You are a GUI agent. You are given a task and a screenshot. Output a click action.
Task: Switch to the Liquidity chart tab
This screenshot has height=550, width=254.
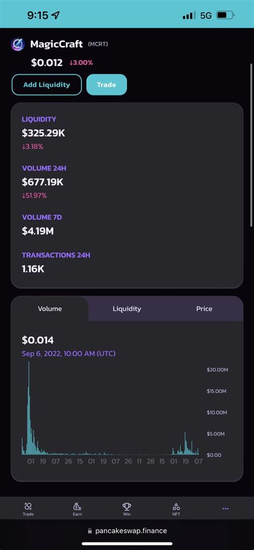tap(126, 309)
